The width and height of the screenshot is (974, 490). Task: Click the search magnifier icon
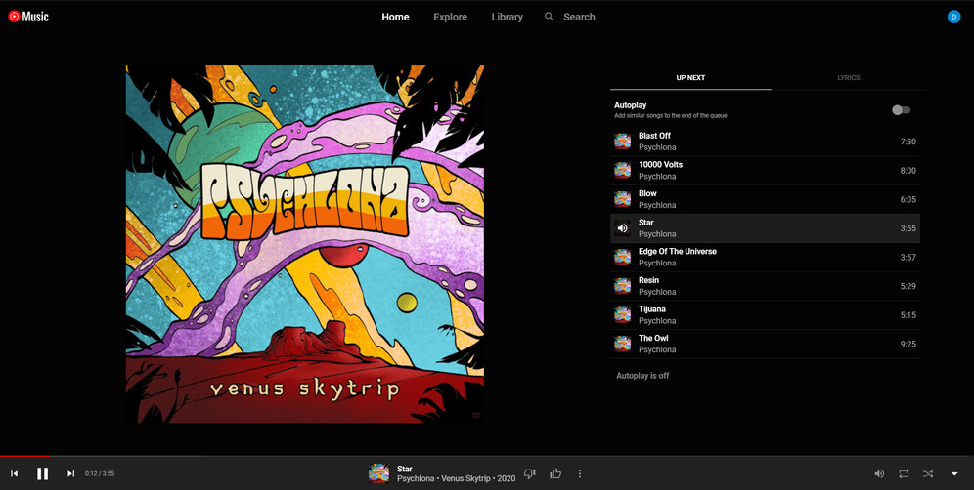tap(550, 17)
